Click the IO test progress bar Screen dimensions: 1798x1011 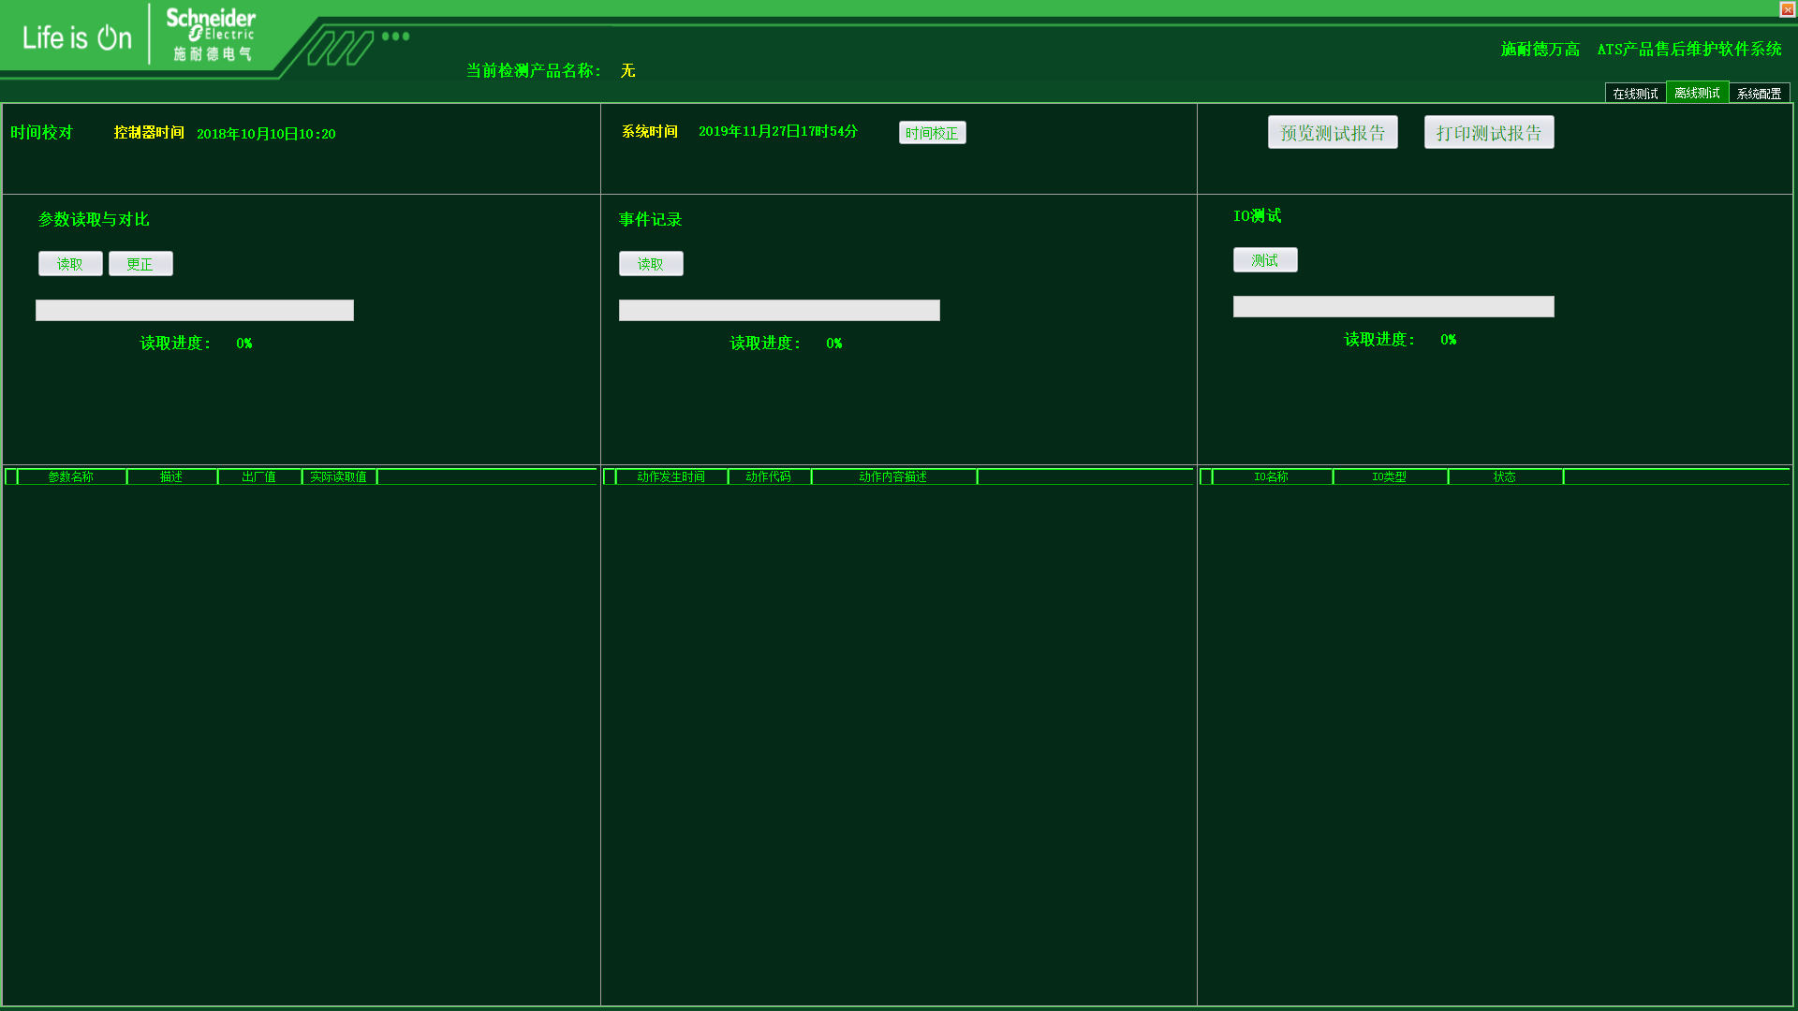(x=1393, y=307)
